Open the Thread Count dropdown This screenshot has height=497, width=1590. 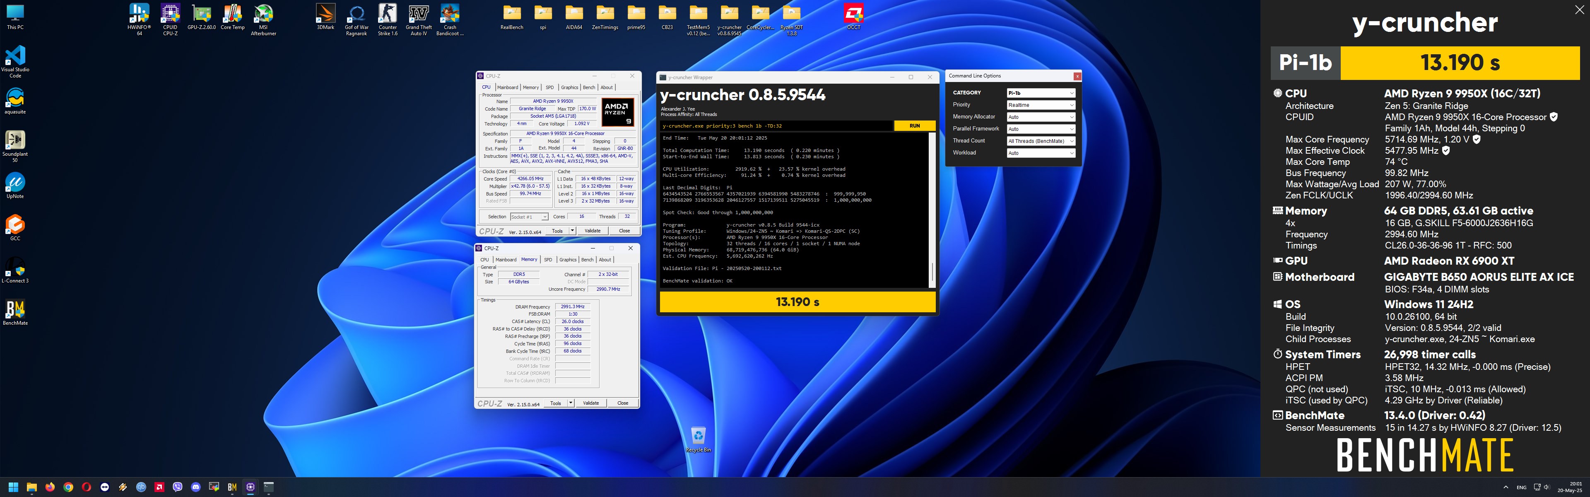[x=1041, y=141]
